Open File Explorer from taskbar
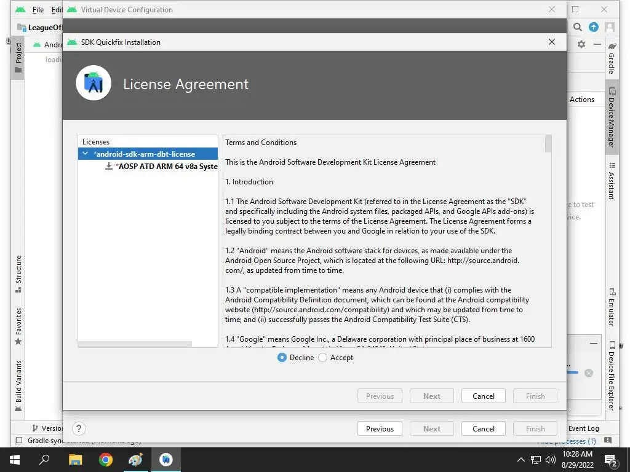The height and width of the screenshot is (472, 630). pyautogui.click(x=75, y=460)
